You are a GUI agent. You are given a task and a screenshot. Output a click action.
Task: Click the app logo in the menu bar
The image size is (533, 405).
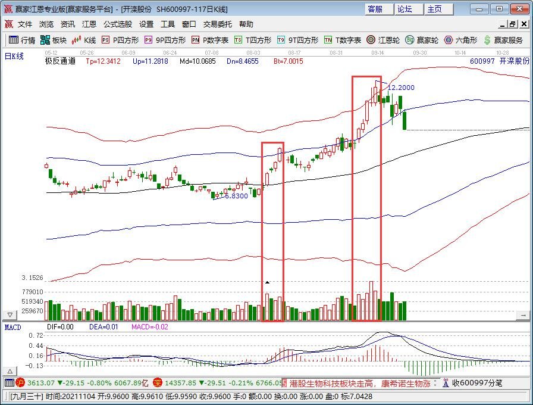click(x=8, y=24)
